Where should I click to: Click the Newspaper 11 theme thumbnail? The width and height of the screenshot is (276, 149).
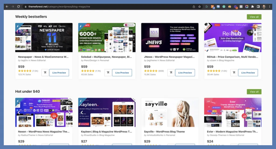click(x=44, y=37)
